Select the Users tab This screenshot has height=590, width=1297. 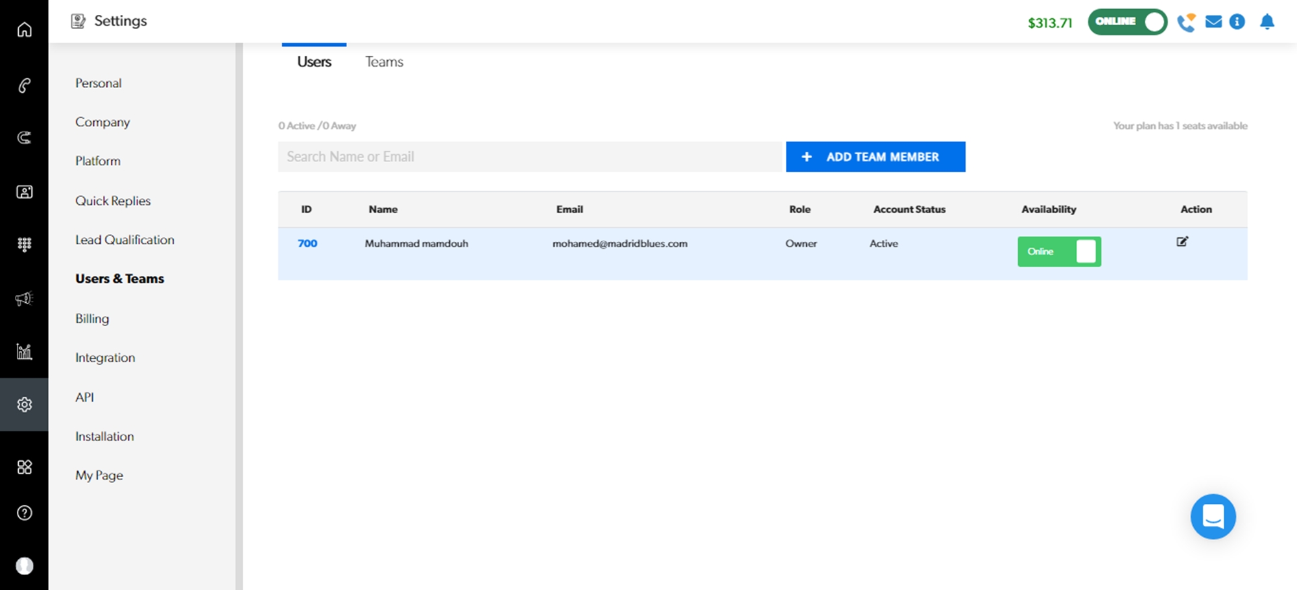pyautogui.click(x=314, y=62)
